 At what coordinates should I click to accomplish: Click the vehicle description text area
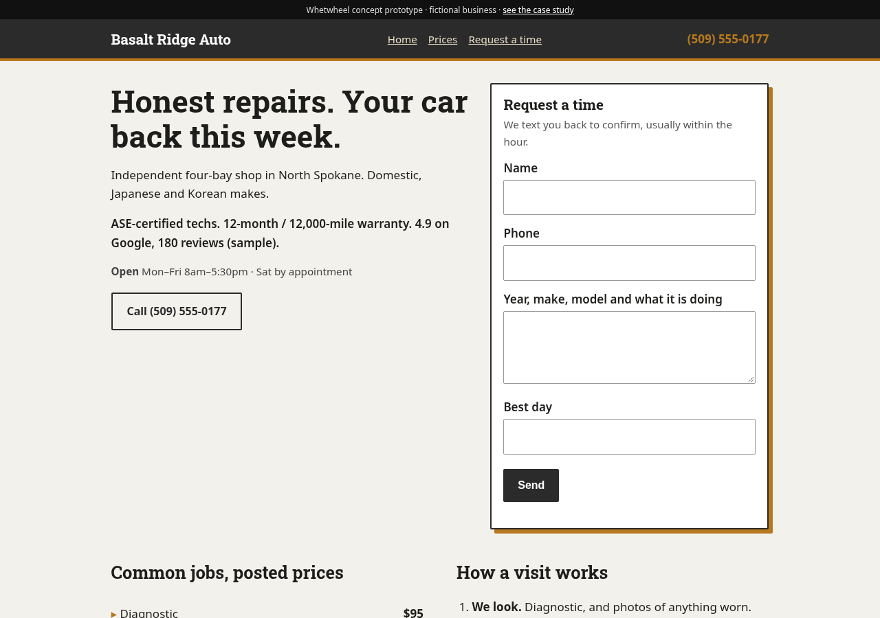[x=629, y=347]
